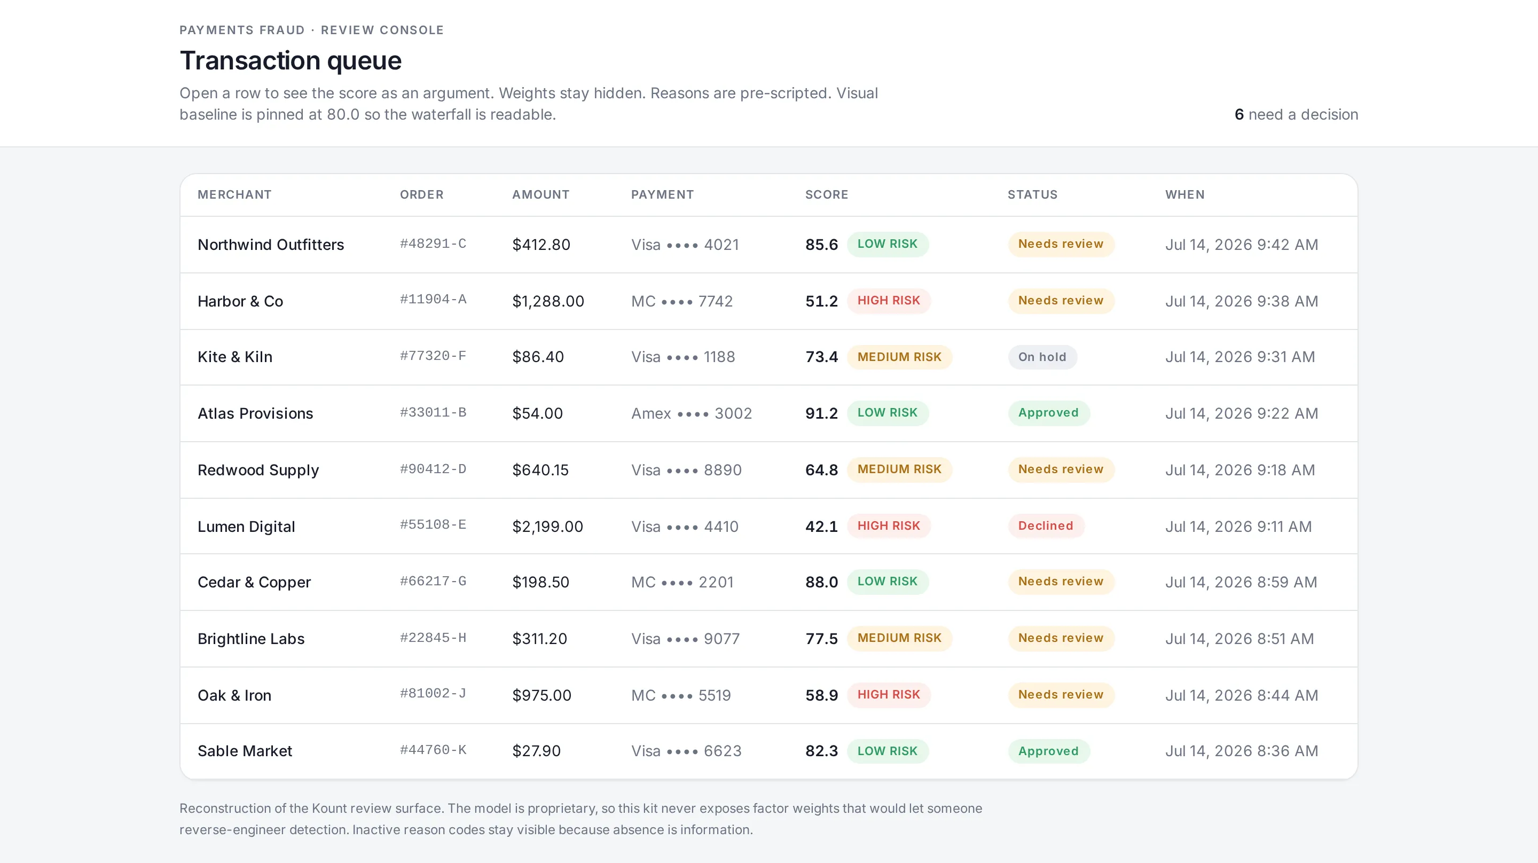Click the 88.0 score for Cedar & Copper

tap(821, 582)
